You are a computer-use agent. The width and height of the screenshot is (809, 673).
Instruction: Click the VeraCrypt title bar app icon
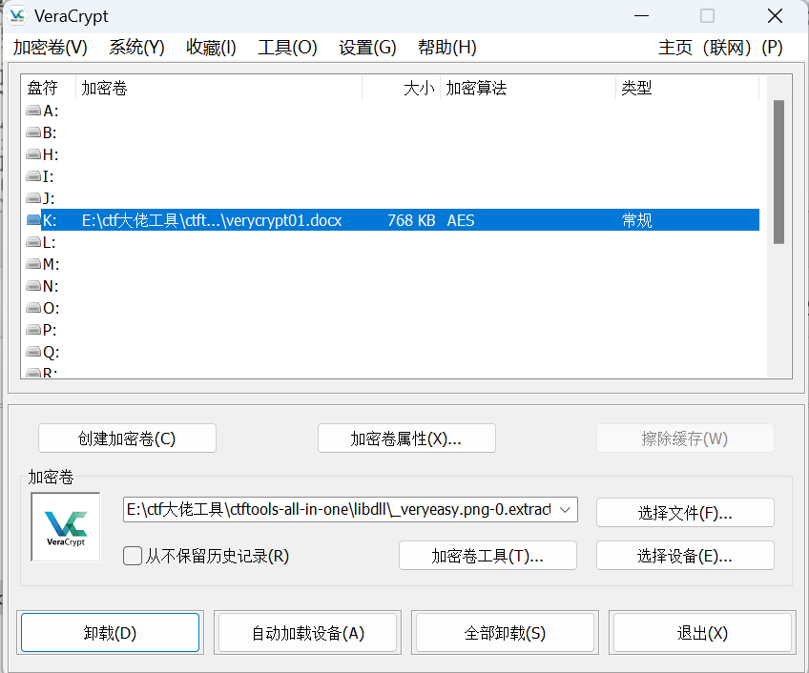(x=17, y=16)
